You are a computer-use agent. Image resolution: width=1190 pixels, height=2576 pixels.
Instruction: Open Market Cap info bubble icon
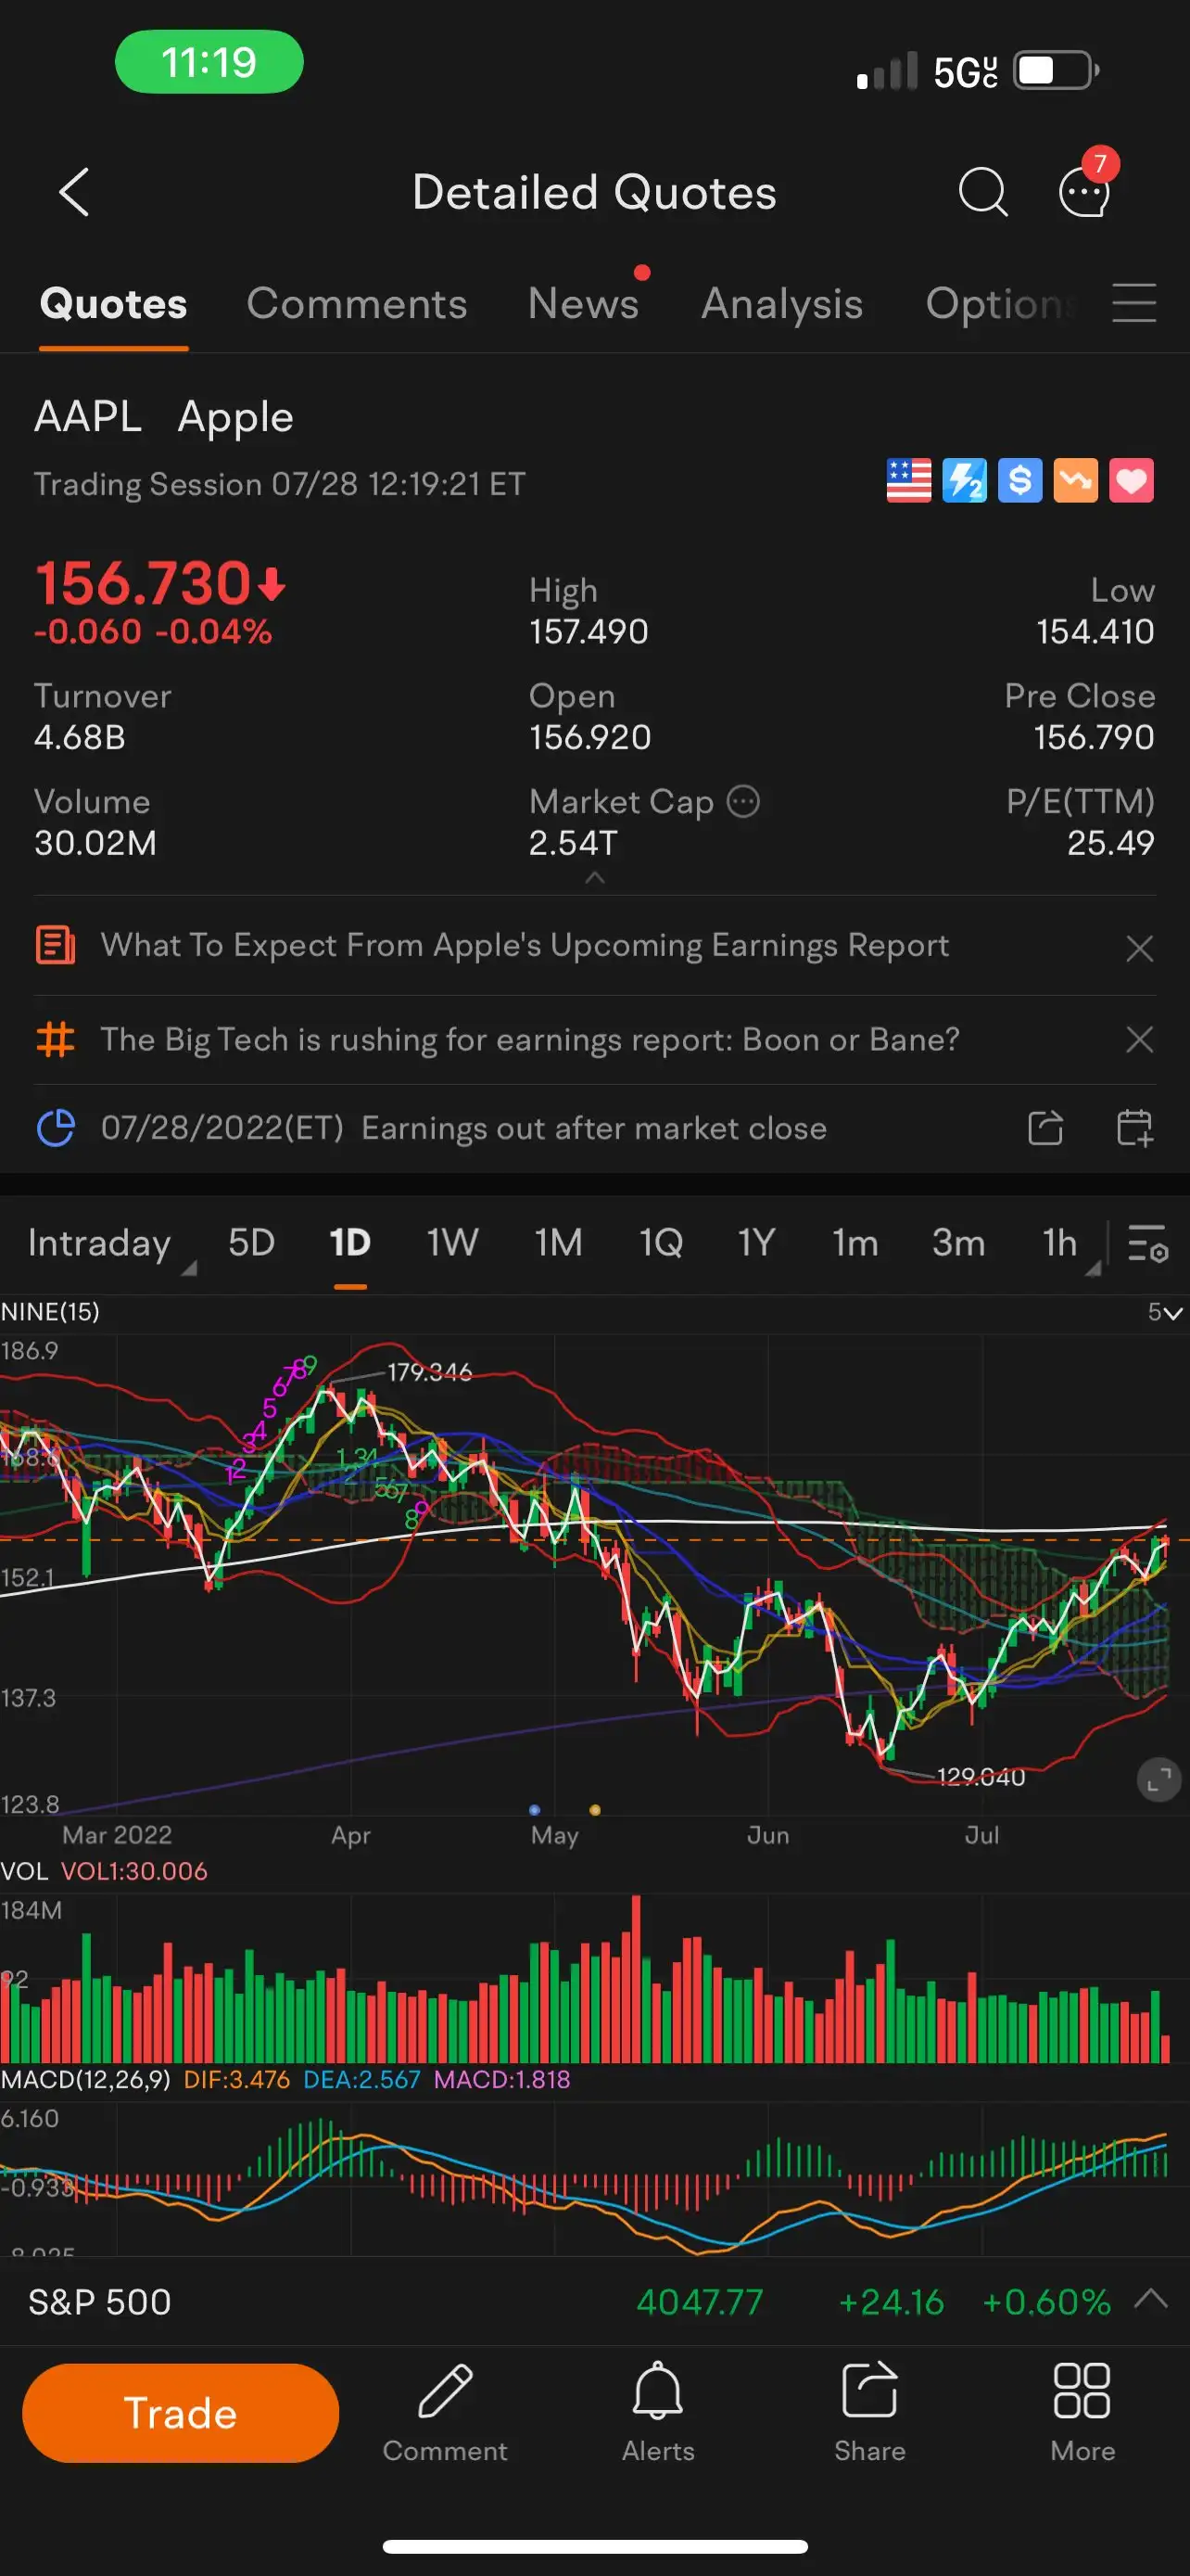click(x=743, y=801)
